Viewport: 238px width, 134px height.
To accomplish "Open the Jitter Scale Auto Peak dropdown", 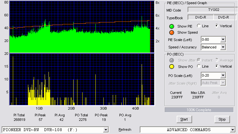I will pyautogui.click(x=223, y=83).
